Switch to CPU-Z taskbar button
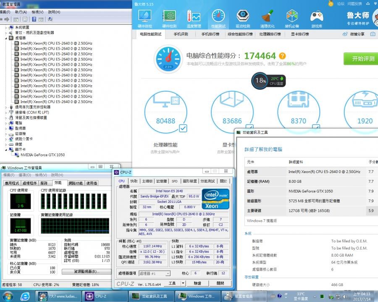This screenshot has height=302, width=378. pyautogui.click(x=105, y=296)
